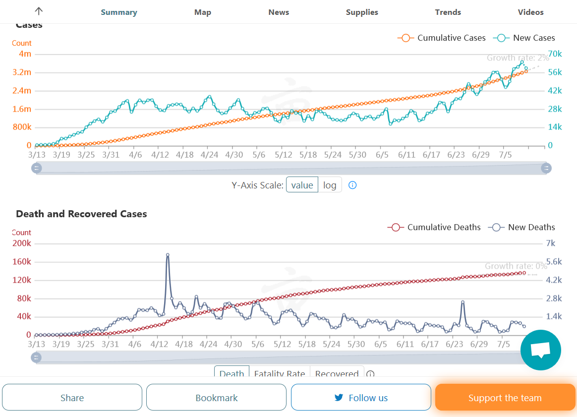
Task: Toggle Cumulative Cases legend marker
Action: [405, 38]
